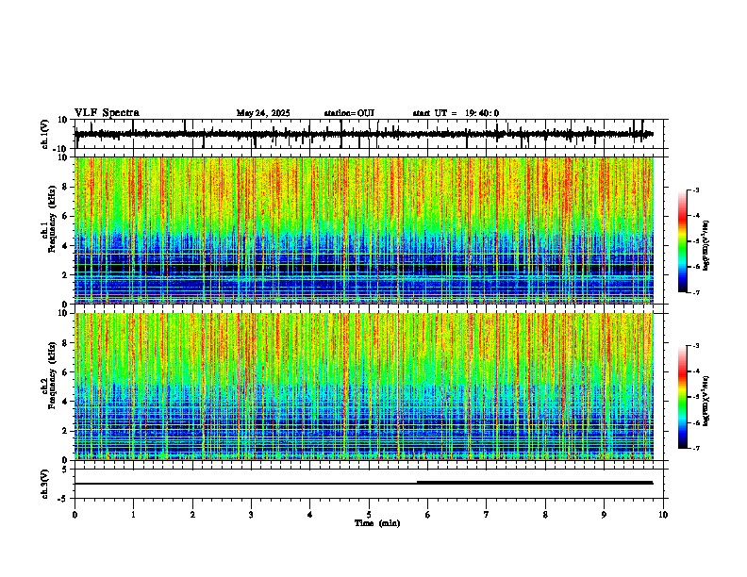Click the "station=OUI" header label
Screen dimensions: 747x577
tap(349, 113)
